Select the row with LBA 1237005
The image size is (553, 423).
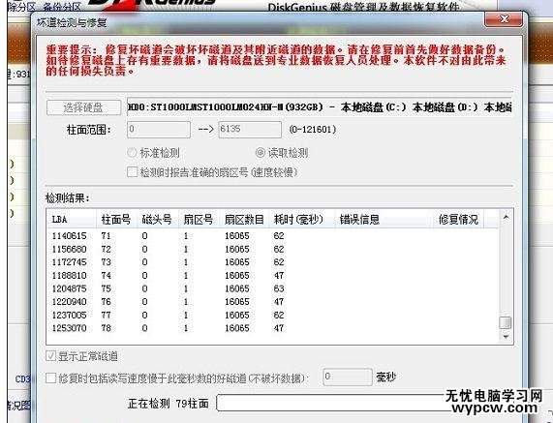[x=272, y=315]
